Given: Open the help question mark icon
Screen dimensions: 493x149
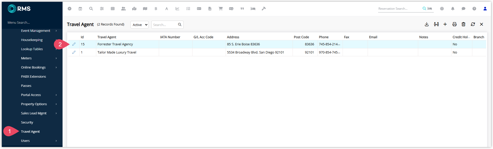Looking at the screenshot, I should pyautogui.click(x=474, y=9).
